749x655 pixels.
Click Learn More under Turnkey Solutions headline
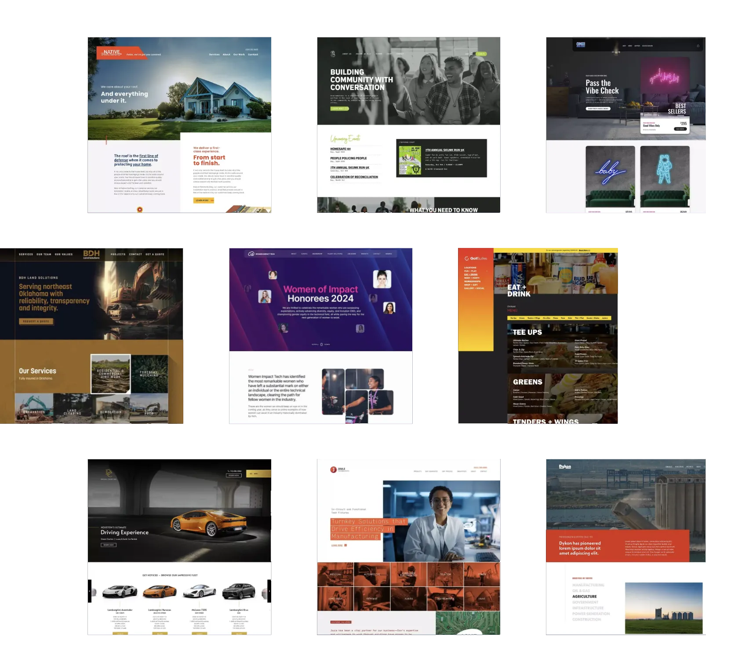[337, 545]
